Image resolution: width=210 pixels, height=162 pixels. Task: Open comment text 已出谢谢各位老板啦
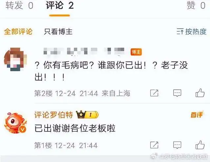[75, 128]
